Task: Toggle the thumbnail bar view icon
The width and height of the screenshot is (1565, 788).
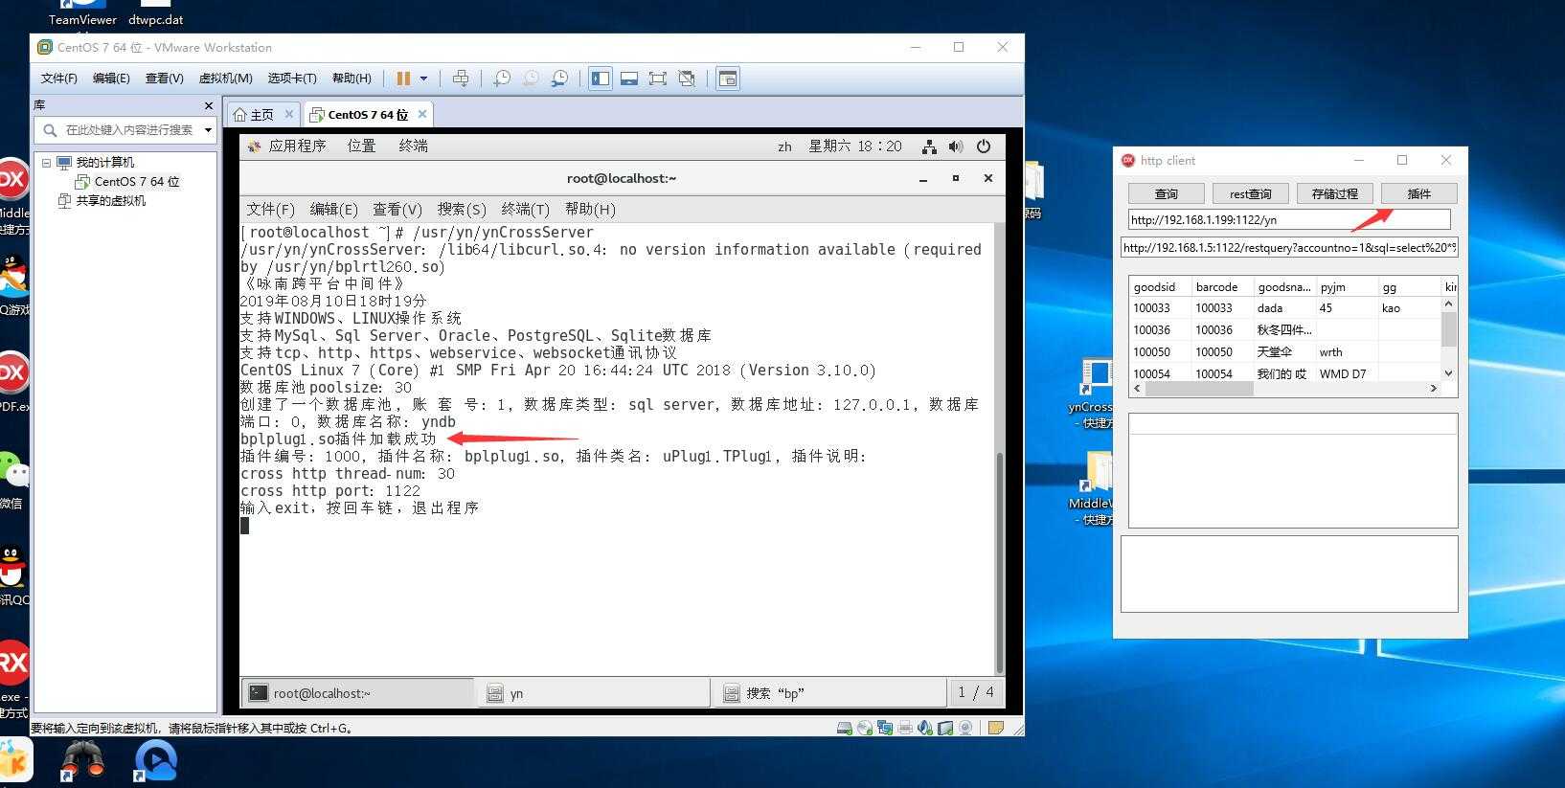Action: click(629, 79)
